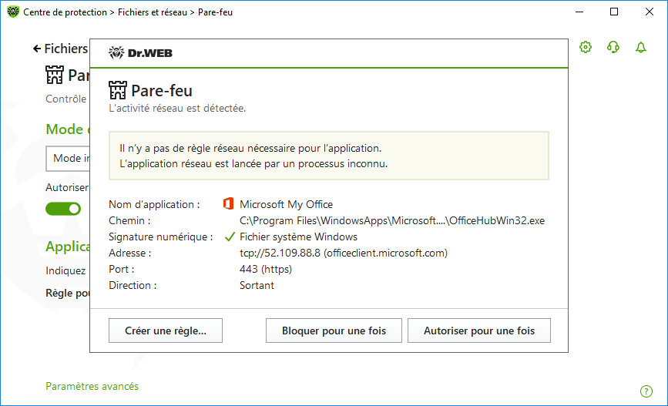Click the Microsoft My Office application icon

click(x=228, y=203)
